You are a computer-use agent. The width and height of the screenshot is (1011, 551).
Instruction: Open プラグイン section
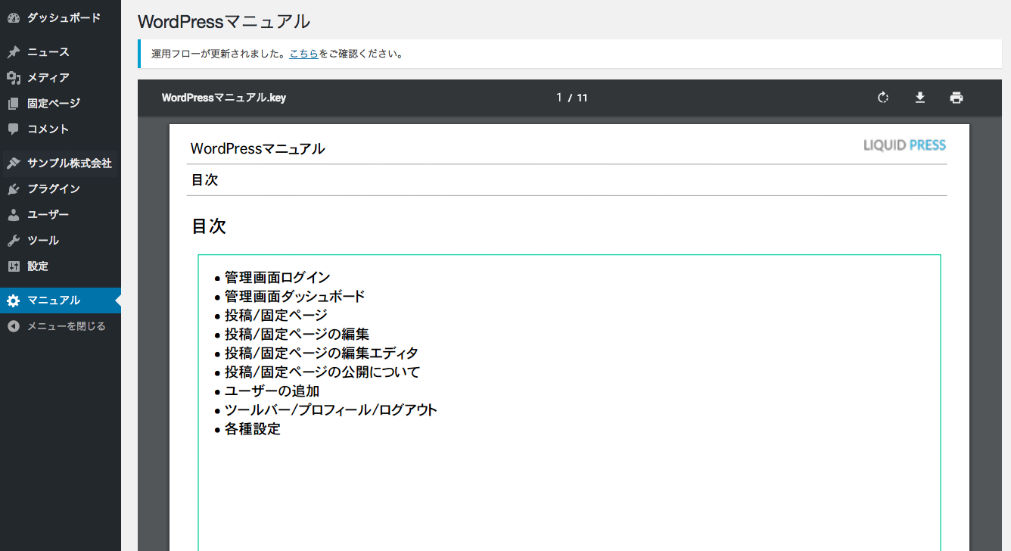(61, 189)
